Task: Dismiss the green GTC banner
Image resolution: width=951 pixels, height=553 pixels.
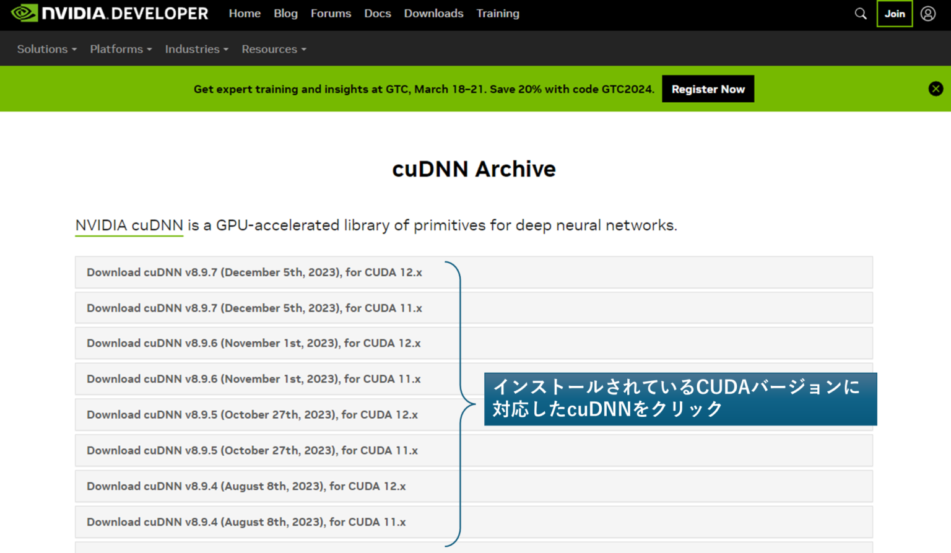Action: (936, 89)
